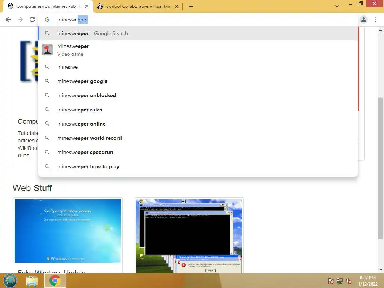Click magnifier icon beside 'minesweeper speedrun'
This screenshot has width=384, height=288.
(47, 152)
